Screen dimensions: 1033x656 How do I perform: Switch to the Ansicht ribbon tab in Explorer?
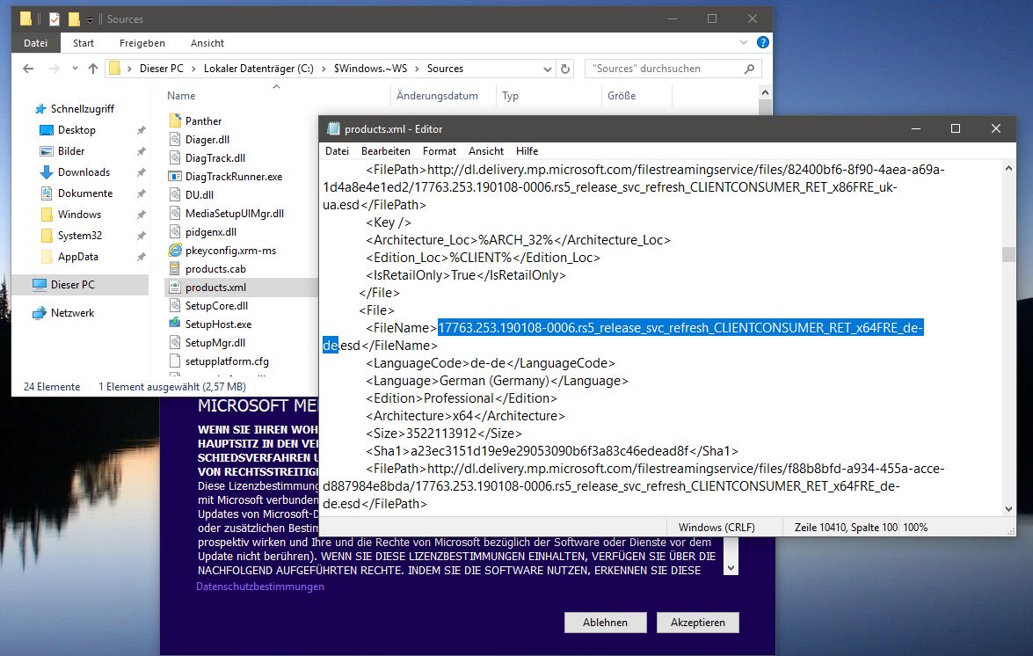(207, 43)
